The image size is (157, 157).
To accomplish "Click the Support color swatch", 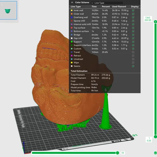I will coord(72,42).
